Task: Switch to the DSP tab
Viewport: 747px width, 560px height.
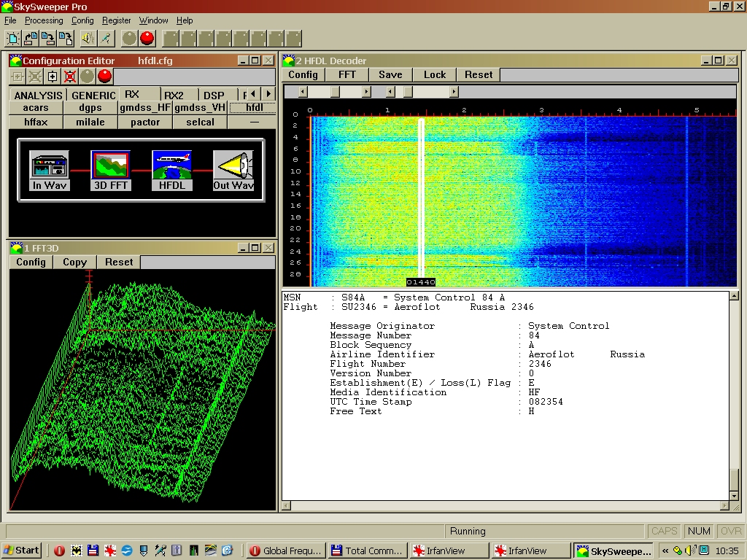Action: click(214, 96)
